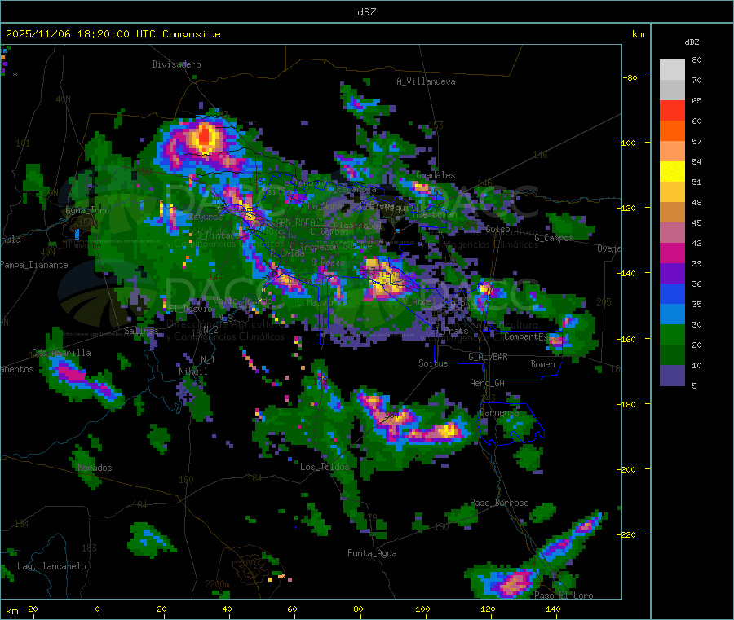Image resolution: width=734 pixels, height=620 pixels.
Task: Click the purple 36–39 dBZ legend band
Action: click(672, 274)
